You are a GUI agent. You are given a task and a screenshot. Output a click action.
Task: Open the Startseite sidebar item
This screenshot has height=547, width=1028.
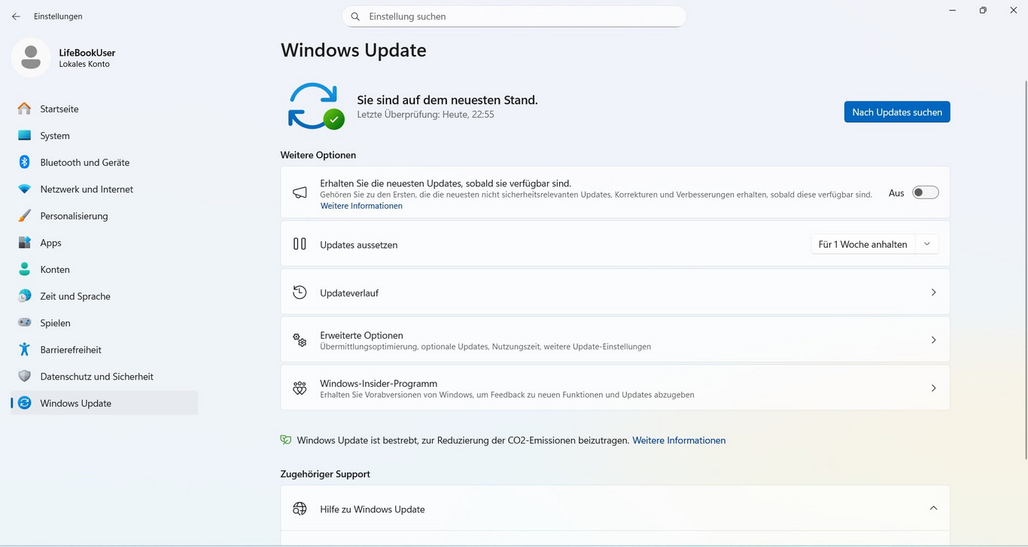[59, 109]
